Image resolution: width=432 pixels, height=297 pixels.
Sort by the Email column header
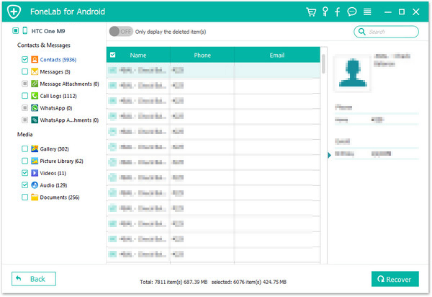(277, 56)
